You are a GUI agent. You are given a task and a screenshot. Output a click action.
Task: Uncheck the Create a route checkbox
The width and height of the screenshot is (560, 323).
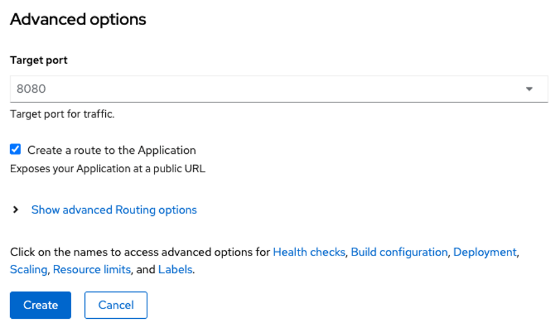16,150
